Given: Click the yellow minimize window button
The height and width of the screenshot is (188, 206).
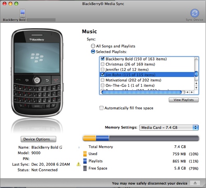Looking at the screenshot, I should (x=10, y=4).
